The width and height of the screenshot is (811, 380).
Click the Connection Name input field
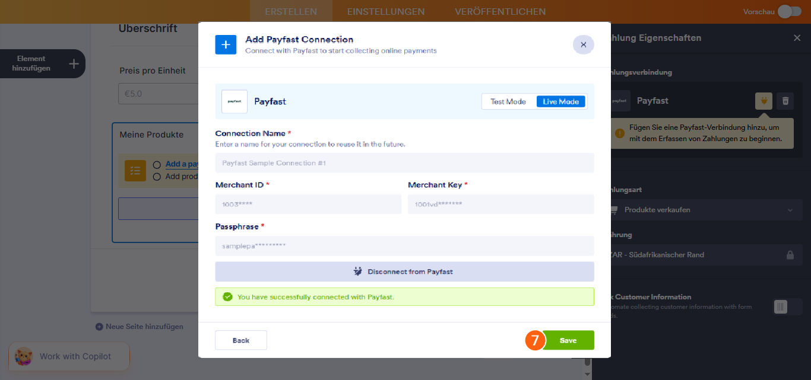tap(404, 163)
